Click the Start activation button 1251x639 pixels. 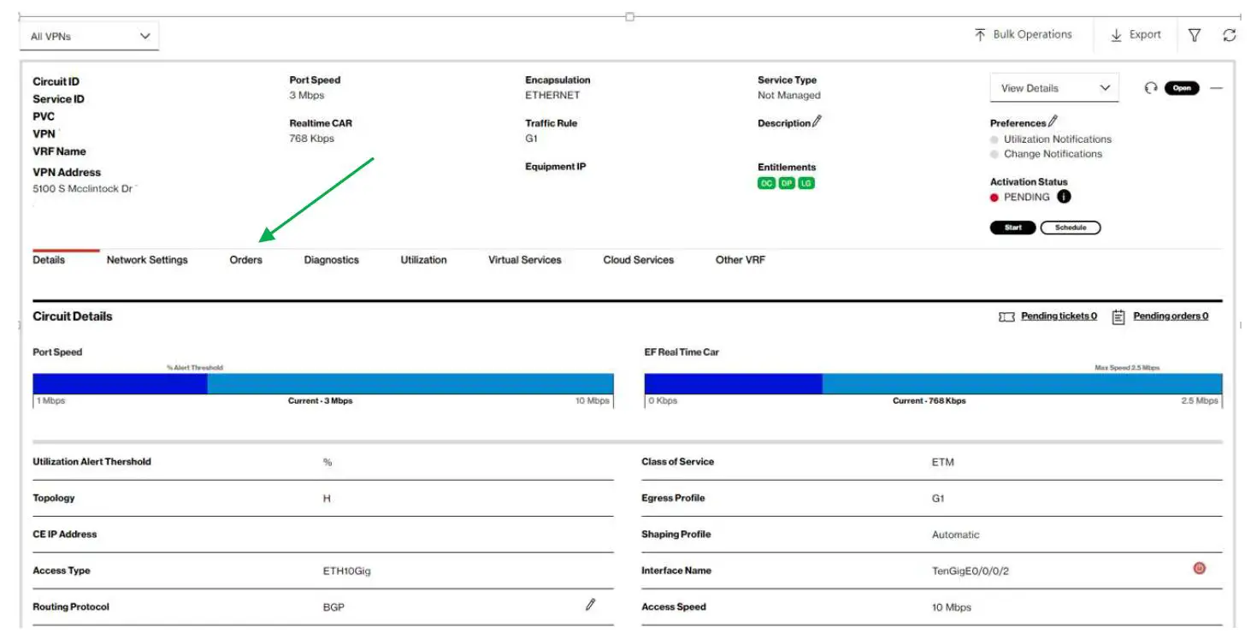[x=1012, y=228]
